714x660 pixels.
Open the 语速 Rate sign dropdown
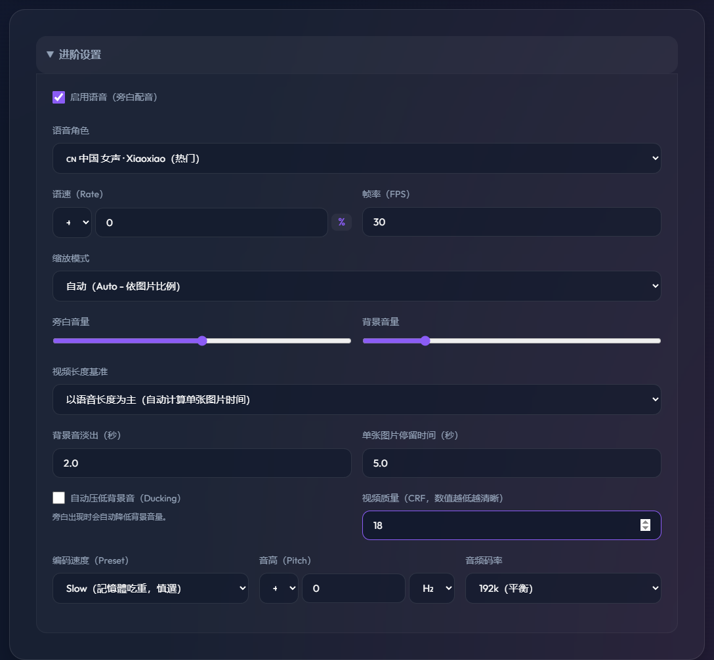click(72, 222)
